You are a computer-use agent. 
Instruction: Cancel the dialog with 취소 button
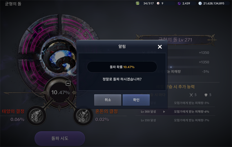tap(108, 100)
